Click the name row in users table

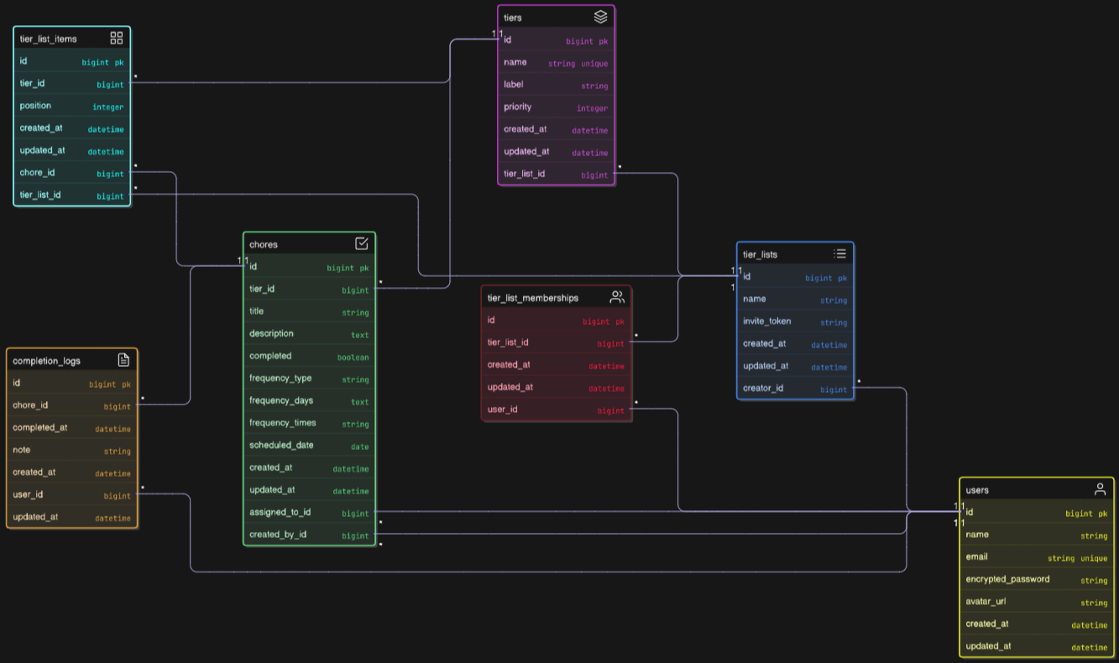[1037, 535]
